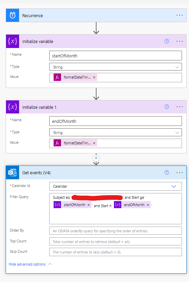The image size is (189, 282).
Task: Open the Recurrence step's ellipsis menu
Action: pos(180,15)
